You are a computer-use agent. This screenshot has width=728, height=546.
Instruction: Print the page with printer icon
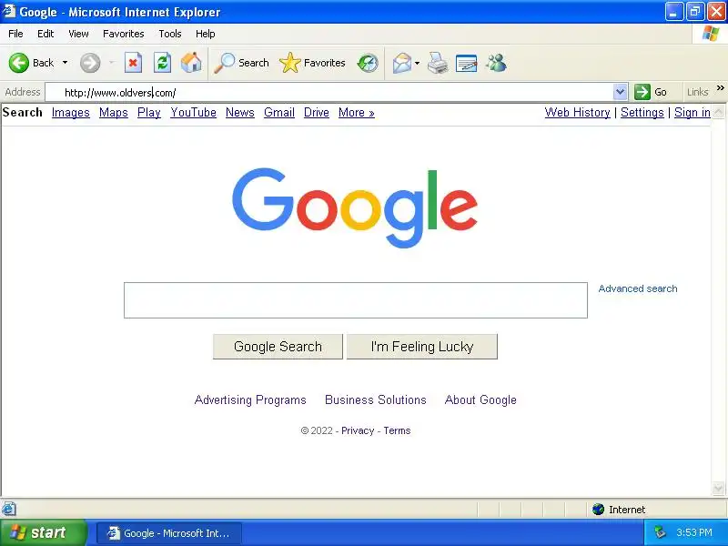[x=438, y=63]
